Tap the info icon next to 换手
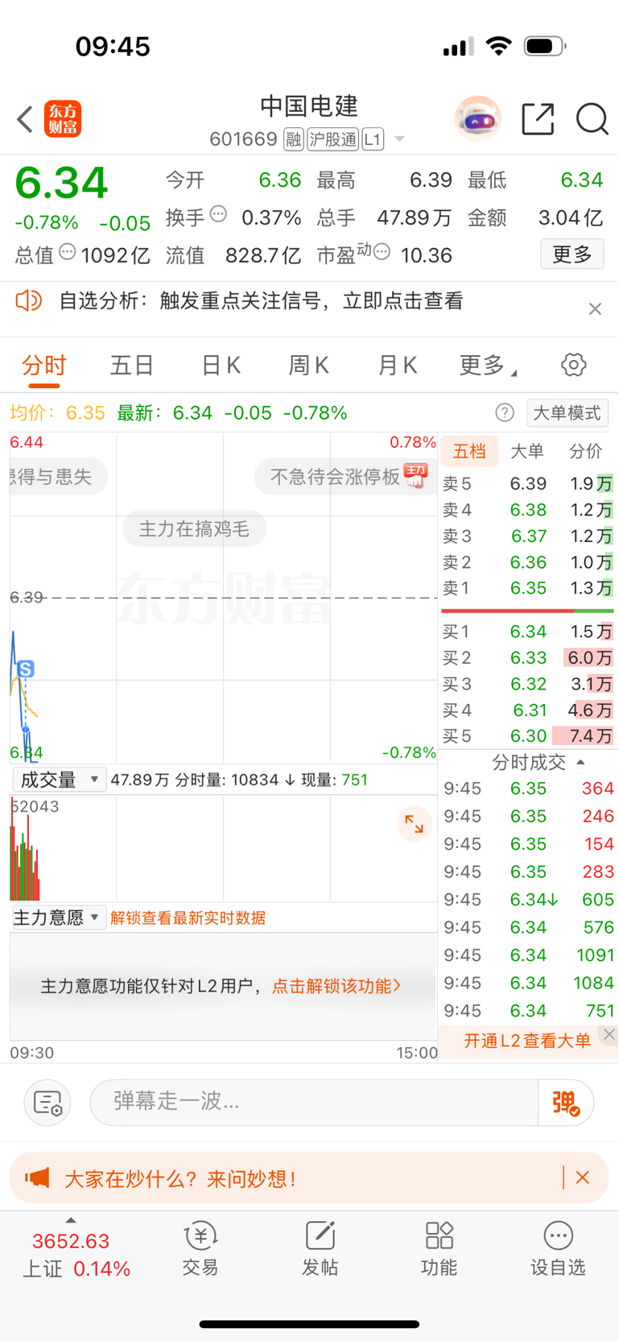The height and width of the screenshot is (1341, 619). 218,214
